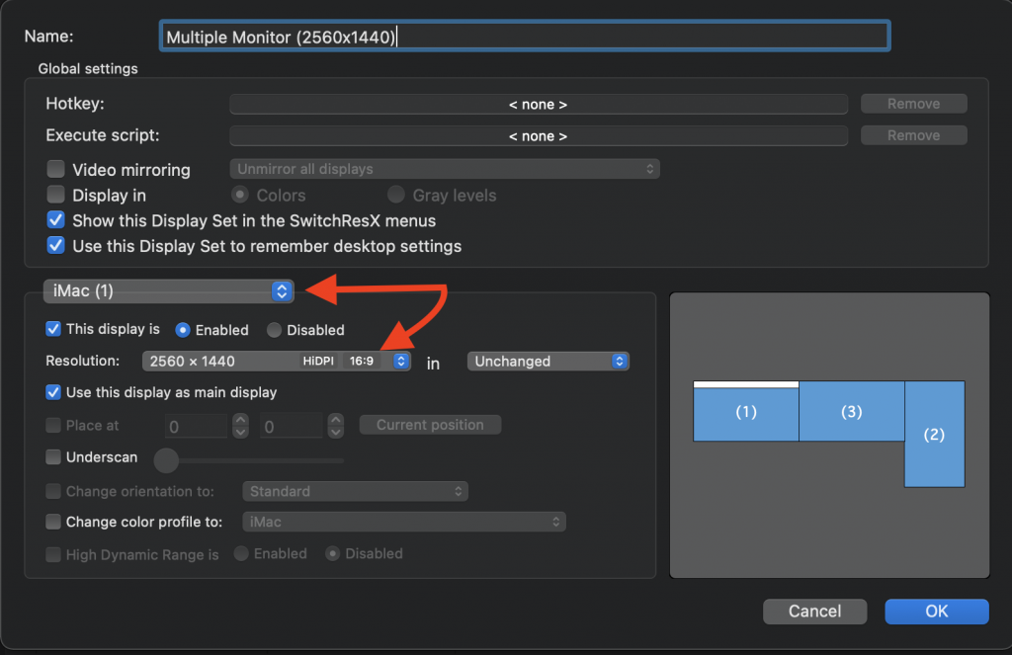
Task: Click the Name text field
Action: pyautogui.click(x=525, y=37)
